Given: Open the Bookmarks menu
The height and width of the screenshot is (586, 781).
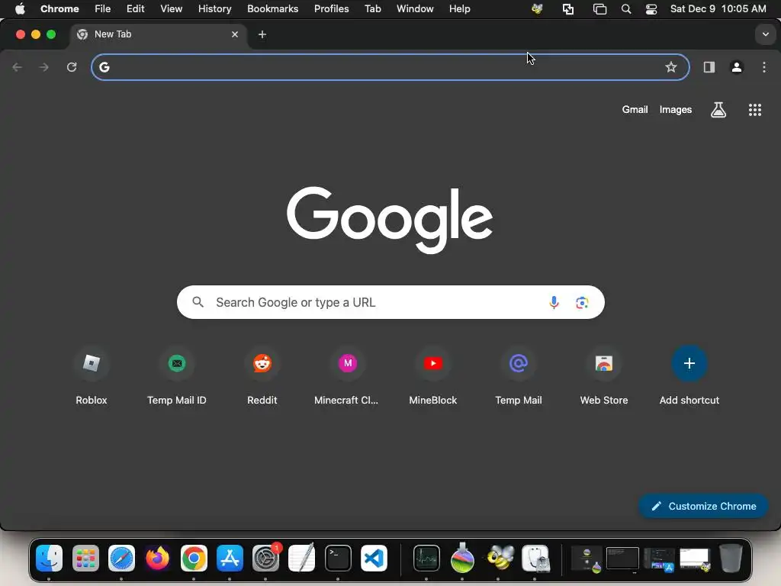Looking at the screenshot, I should (x=272, y=9).
